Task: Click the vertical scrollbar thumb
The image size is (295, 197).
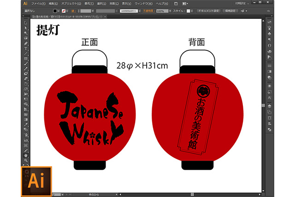Action: 263,105
